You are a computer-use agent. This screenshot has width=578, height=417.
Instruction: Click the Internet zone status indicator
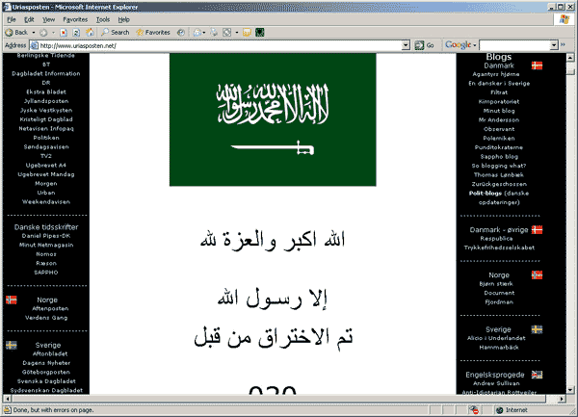coord(512,410)
